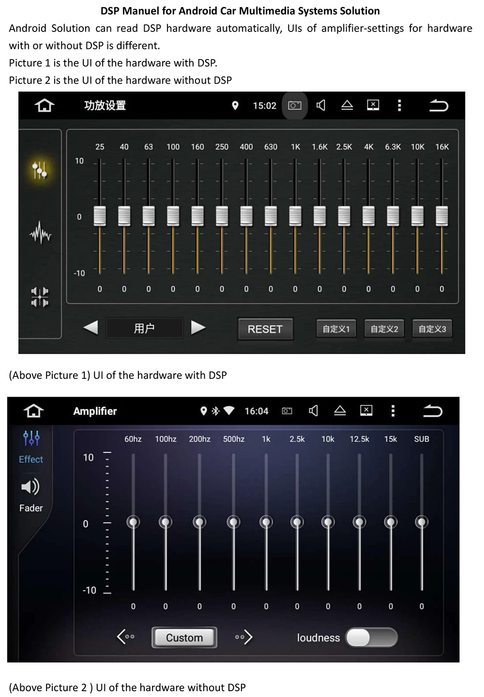The width and height of the screenshot is (484, 697).
Task: Open the speaker balance sidebar icon
Action: coord(40,296)
